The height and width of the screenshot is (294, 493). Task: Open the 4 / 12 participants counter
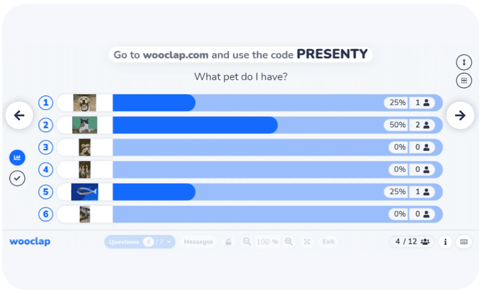pyautogui.click(x=412, y=241)
